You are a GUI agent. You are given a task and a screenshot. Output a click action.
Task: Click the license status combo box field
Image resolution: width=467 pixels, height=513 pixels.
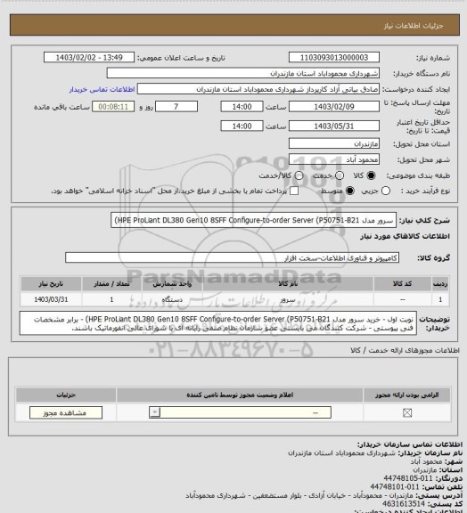tap(240, 412)
